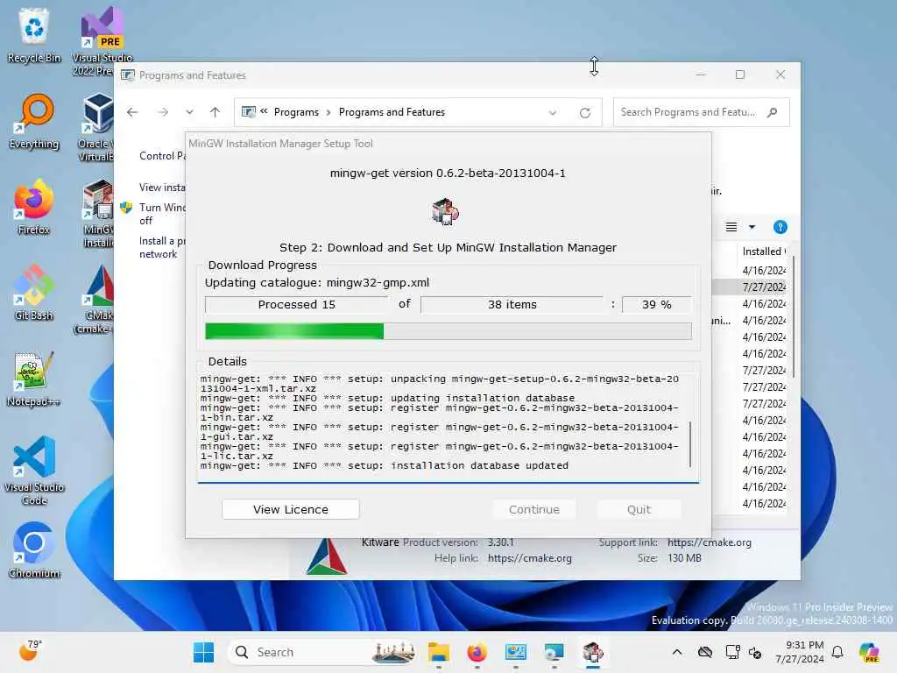Open Firefox from the taskbar
The width and height of the screenshot is (897, 673).
[x=477, y=652]
